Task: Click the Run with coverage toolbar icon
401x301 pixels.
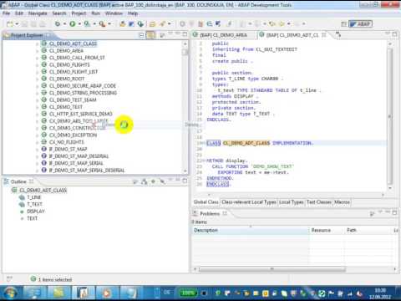Action: (x=87, y=24)
